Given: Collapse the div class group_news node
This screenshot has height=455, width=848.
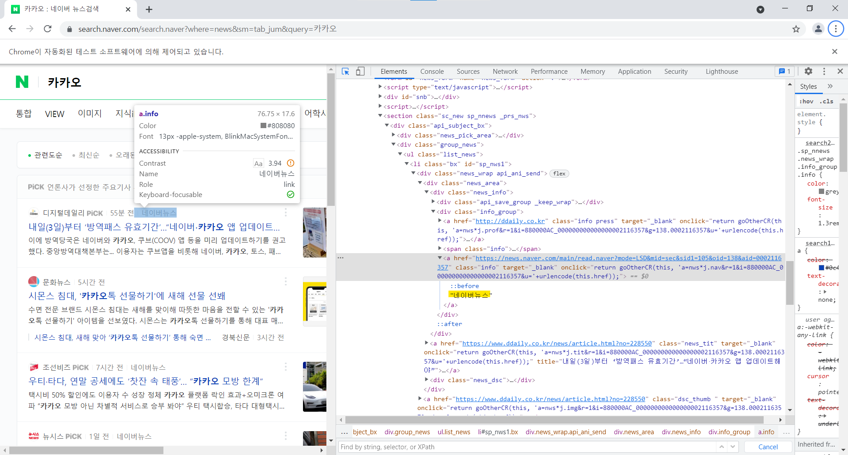Looking at the screenshot, I should (x=394, y=144).
